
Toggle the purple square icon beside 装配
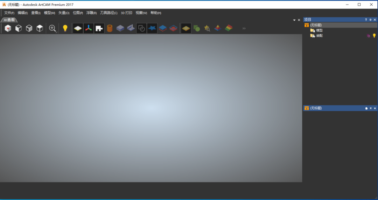tap(369, 36)
